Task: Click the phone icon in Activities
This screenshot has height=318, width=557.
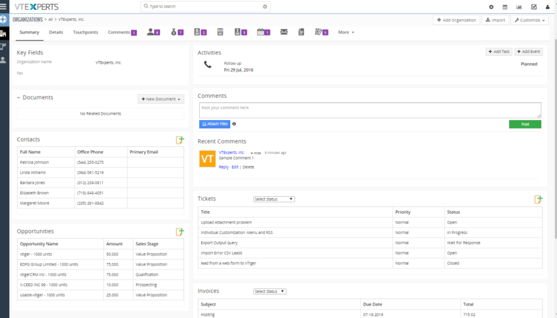Action: click(x=208, y=65)
